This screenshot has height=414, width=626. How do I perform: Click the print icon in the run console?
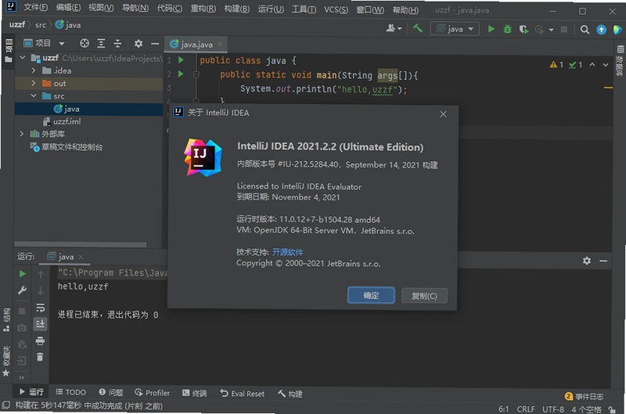coord(41,340)
